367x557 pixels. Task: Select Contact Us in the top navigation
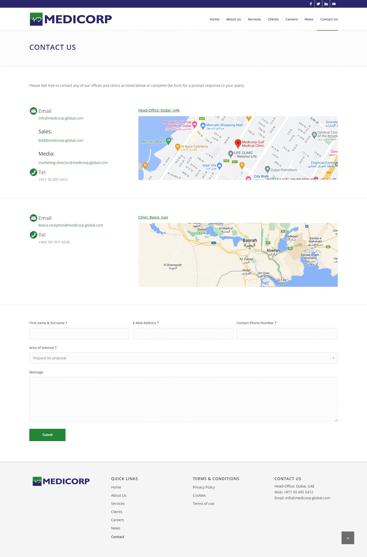coord(329,19)
